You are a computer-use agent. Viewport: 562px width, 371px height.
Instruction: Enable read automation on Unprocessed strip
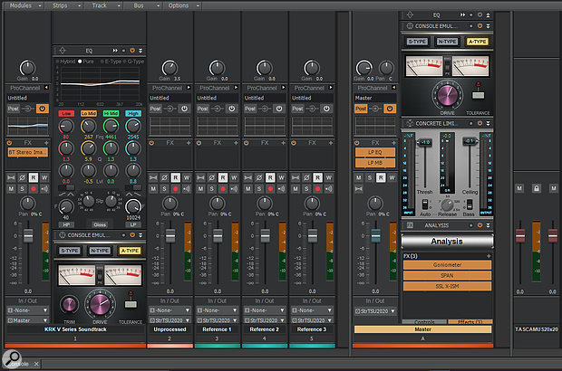pos(175,177)
